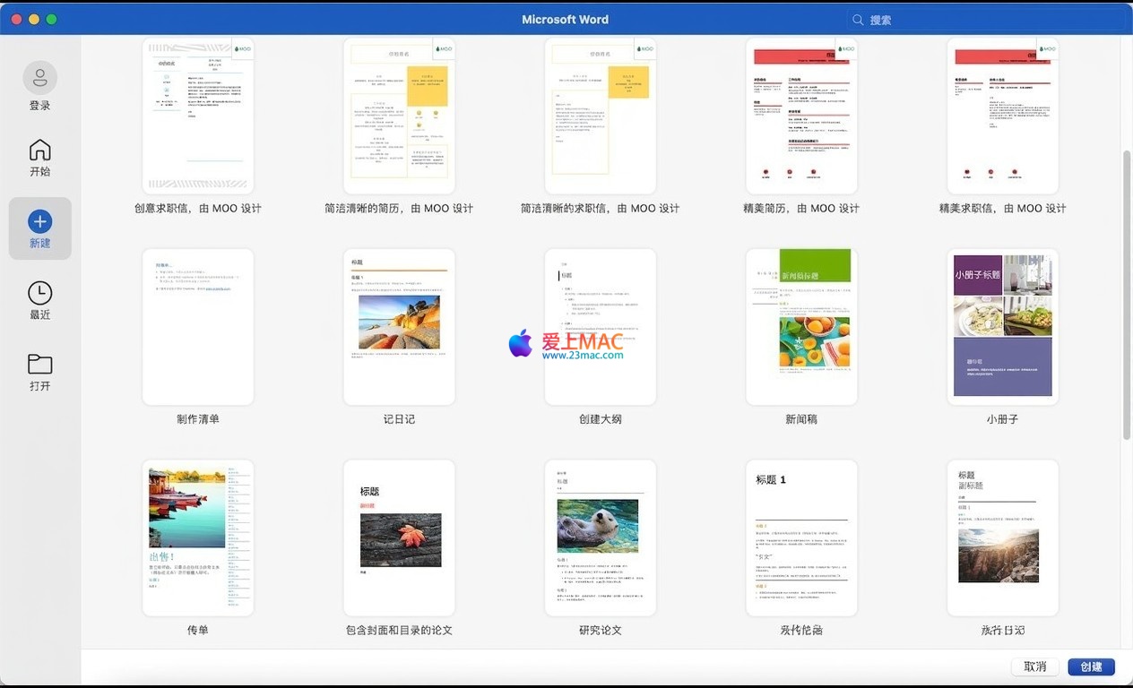Choose the 简洁清晰的简历 template
Image resolution: width=1133 pixels, height=688 pixels.
[x=399, y=116]
